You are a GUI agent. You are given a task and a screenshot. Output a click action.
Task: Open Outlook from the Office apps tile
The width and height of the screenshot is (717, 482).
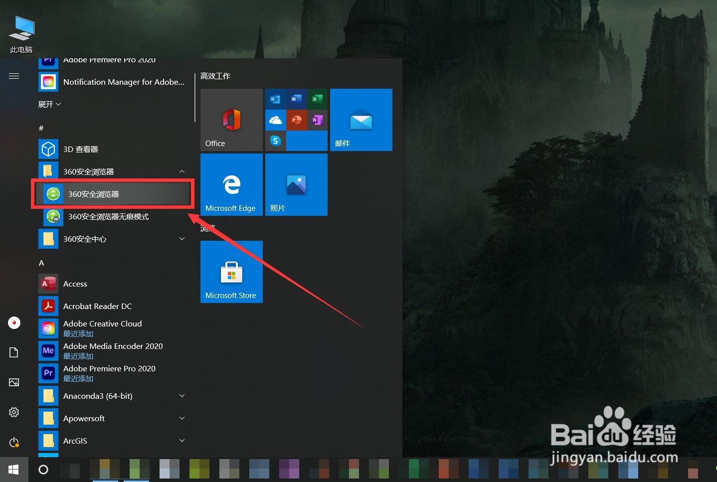coord(275,99)
